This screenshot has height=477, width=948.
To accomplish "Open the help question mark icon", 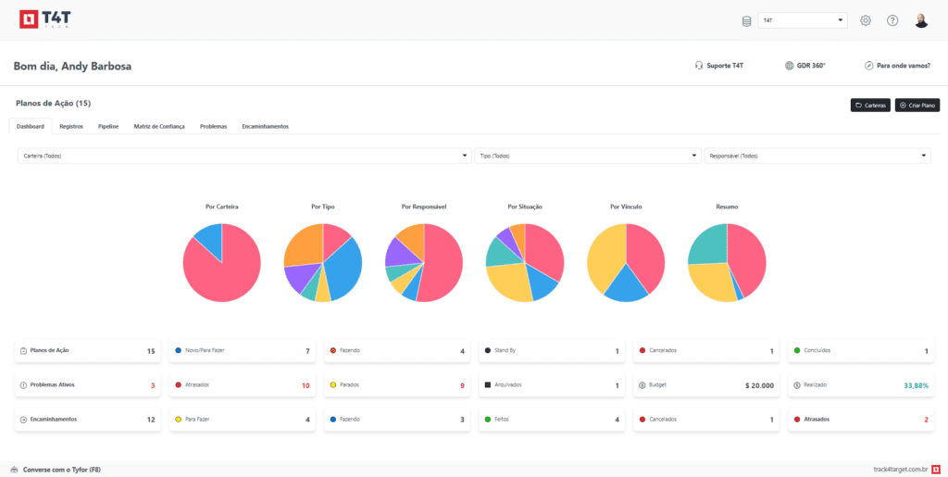I will pyautogui.click(x=892, y=20).
